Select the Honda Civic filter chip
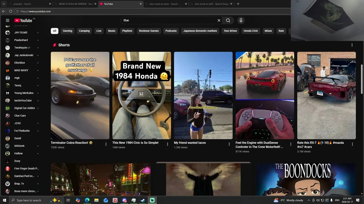The image size is (364, 204). click(251, 31)
